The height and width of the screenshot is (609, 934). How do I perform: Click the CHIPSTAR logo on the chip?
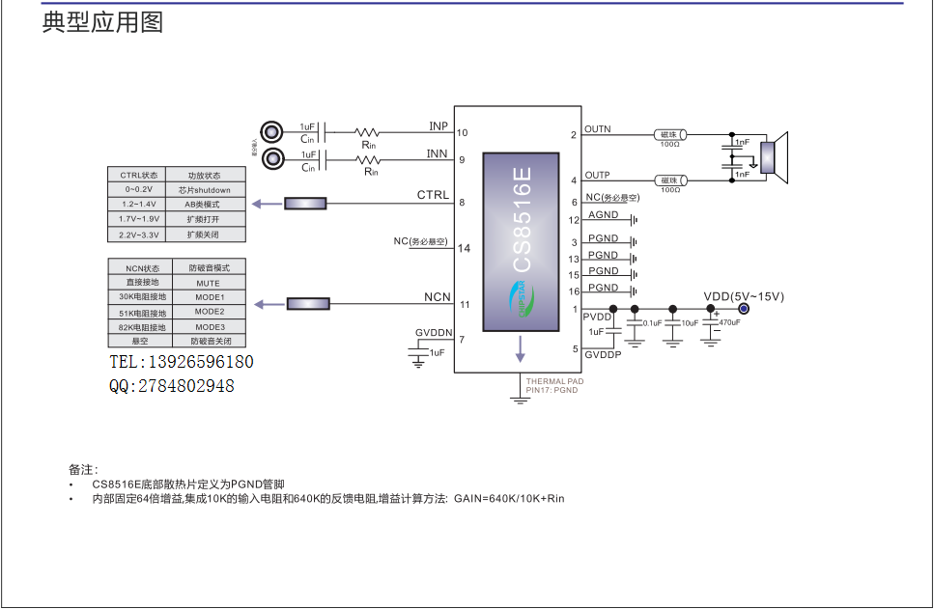(521, 299)
